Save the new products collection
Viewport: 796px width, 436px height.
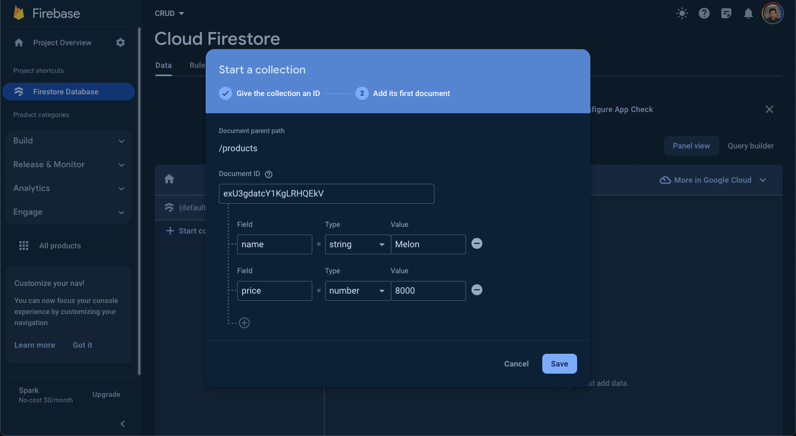[x=559, y=363]
